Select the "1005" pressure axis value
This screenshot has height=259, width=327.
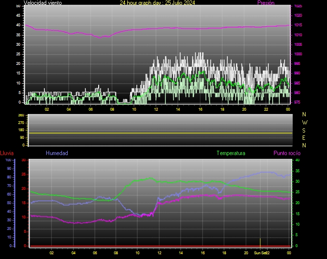298,44
